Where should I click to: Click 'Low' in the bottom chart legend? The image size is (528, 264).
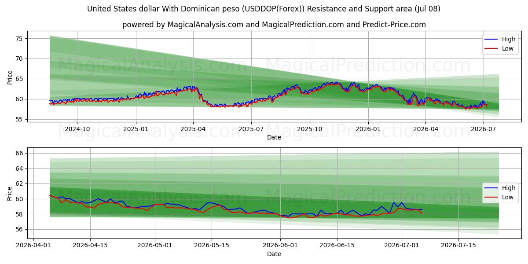click(508, 197)
